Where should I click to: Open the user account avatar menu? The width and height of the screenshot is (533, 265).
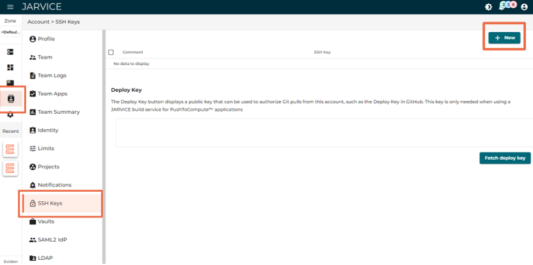[x=524, y=7]
